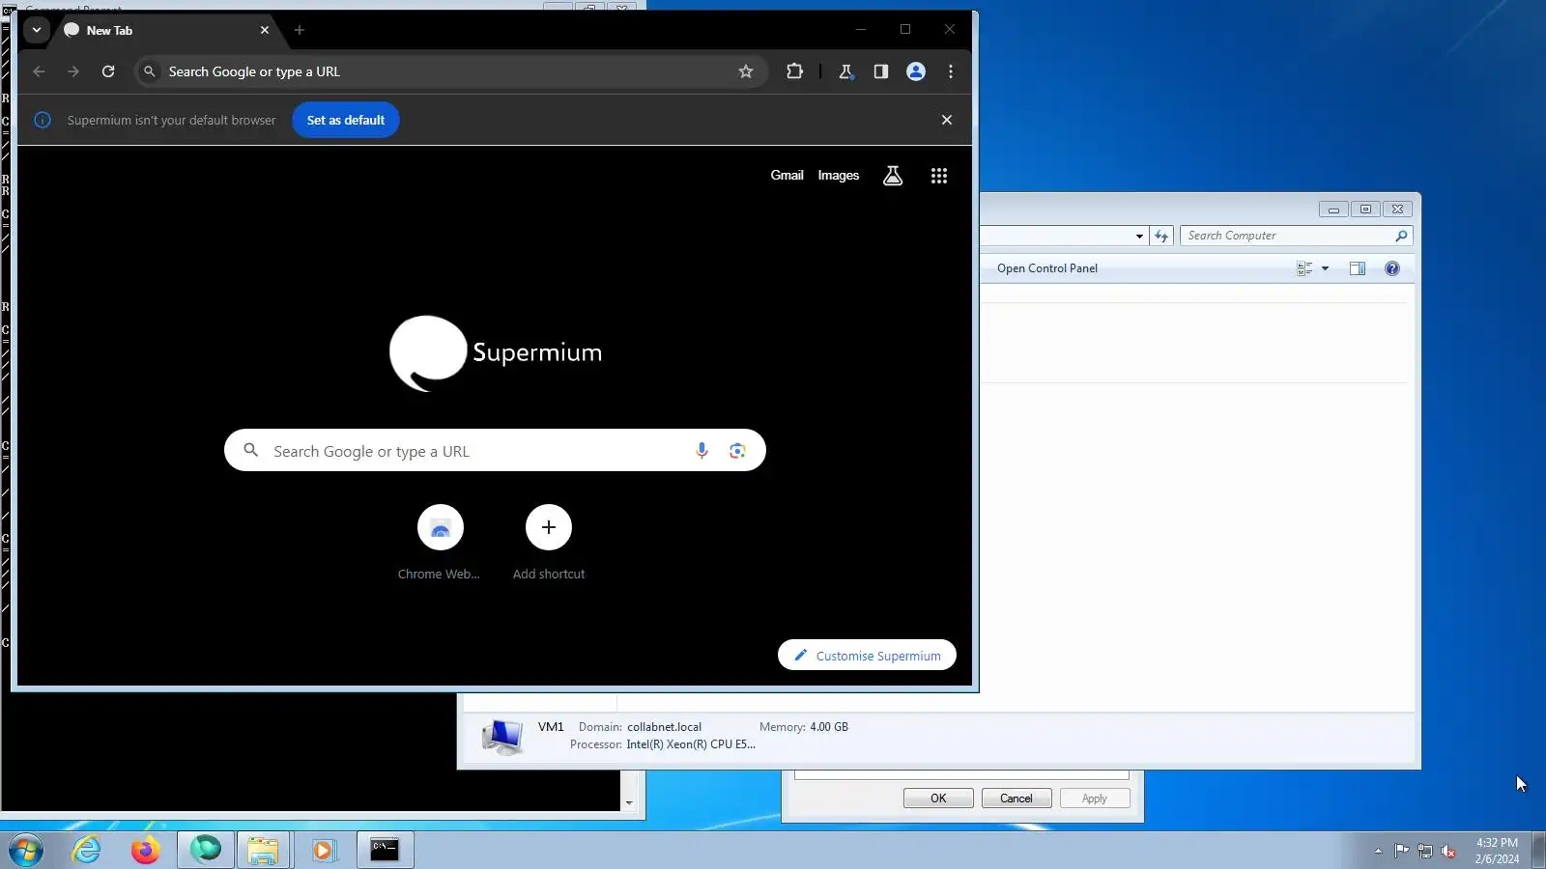Open Help in the Computer window

1392,268
